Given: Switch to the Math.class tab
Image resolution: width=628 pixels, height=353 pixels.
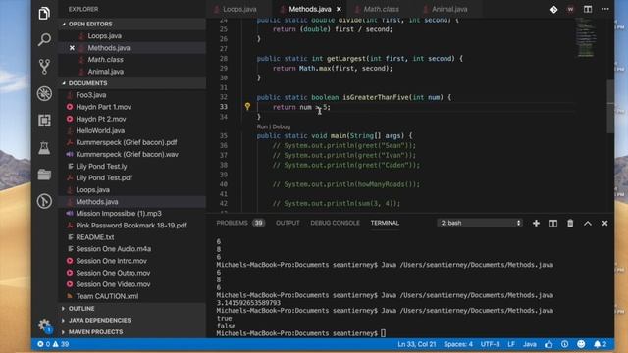Looking at the screenshot, I should click(381, 9).
